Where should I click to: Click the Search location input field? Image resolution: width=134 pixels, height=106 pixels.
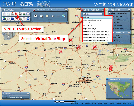point(19,97)
